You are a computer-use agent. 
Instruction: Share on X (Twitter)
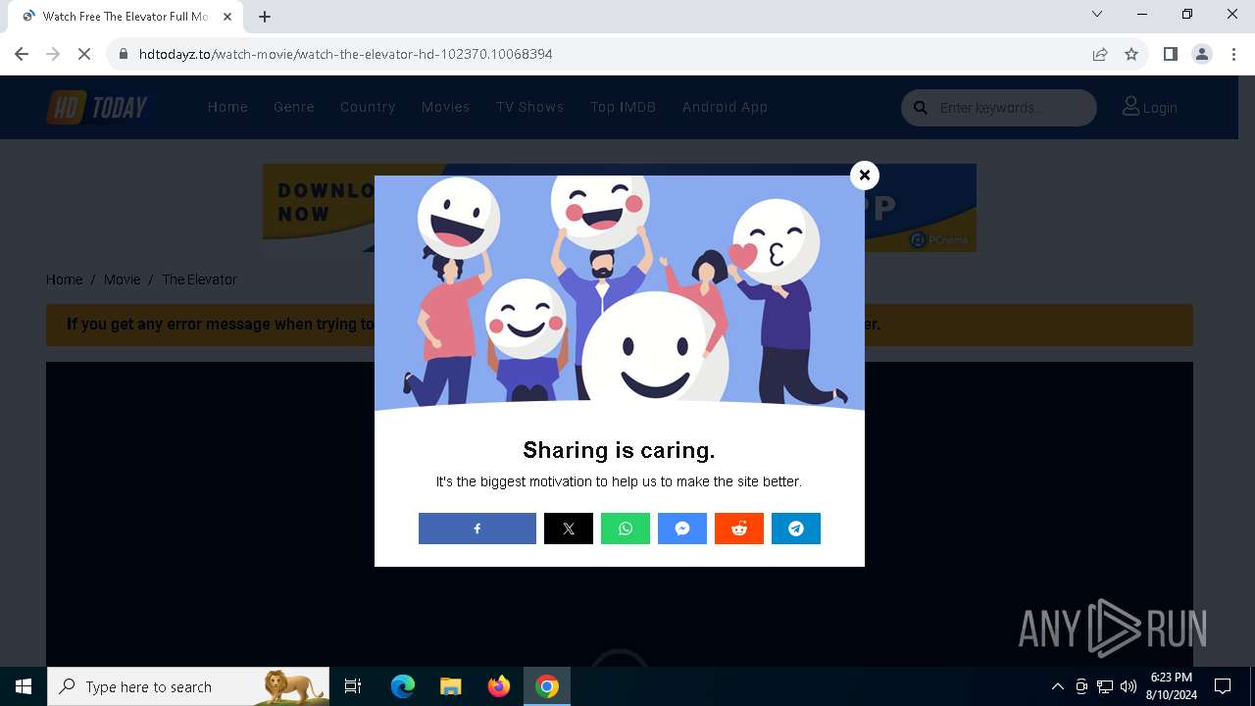pos(569,529)
